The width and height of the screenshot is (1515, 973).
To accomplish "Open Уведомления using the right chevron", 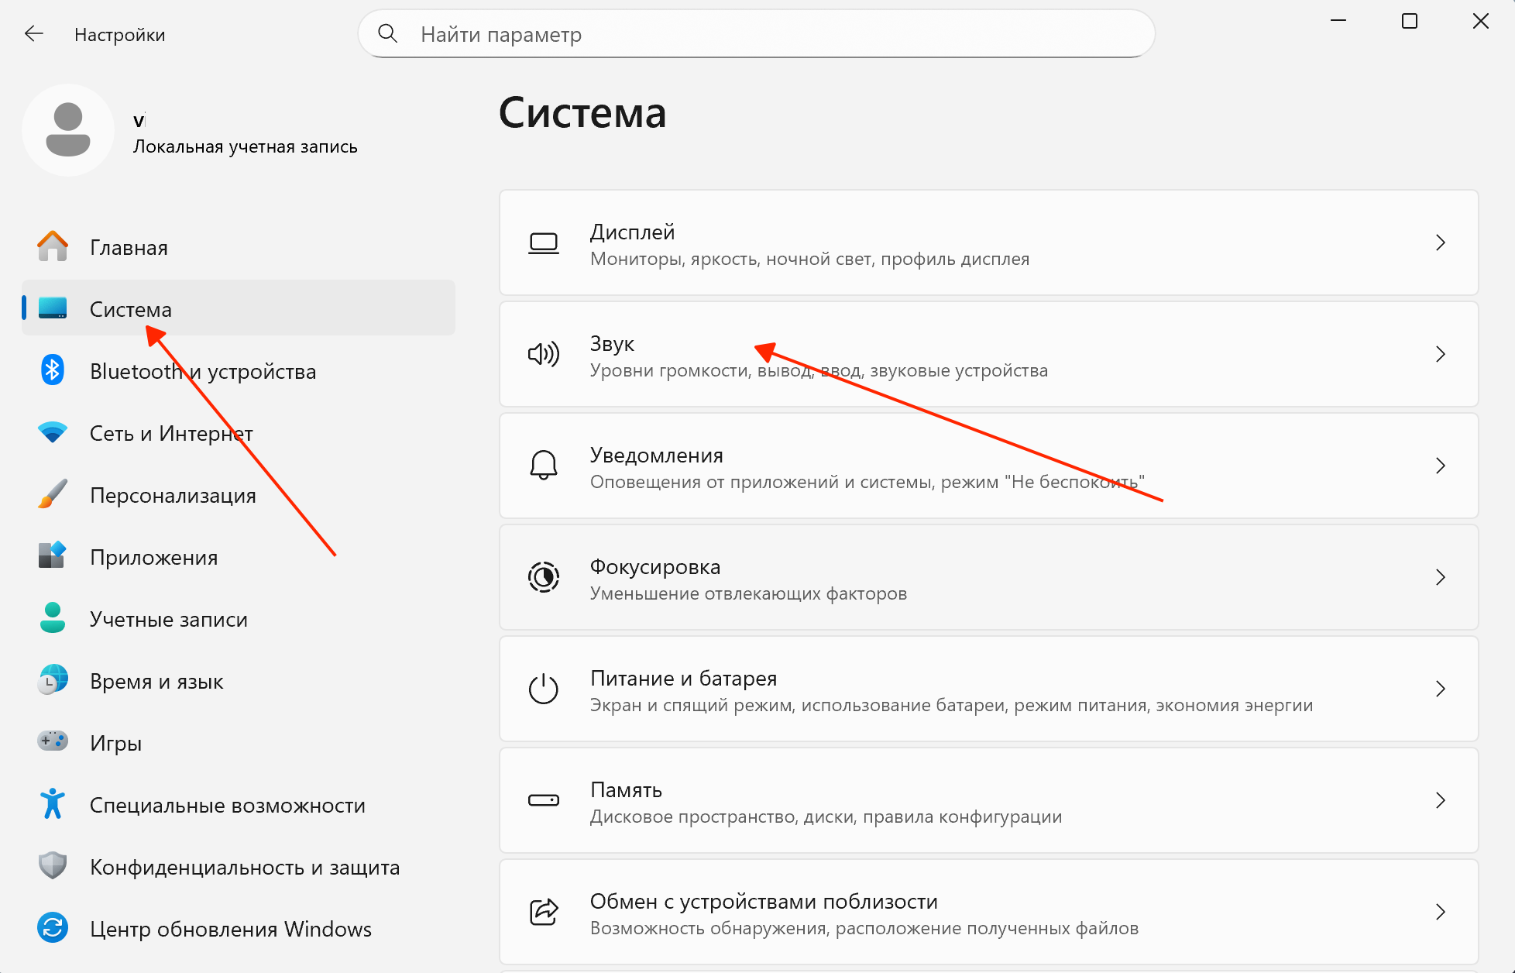I will coord(1441,466).
